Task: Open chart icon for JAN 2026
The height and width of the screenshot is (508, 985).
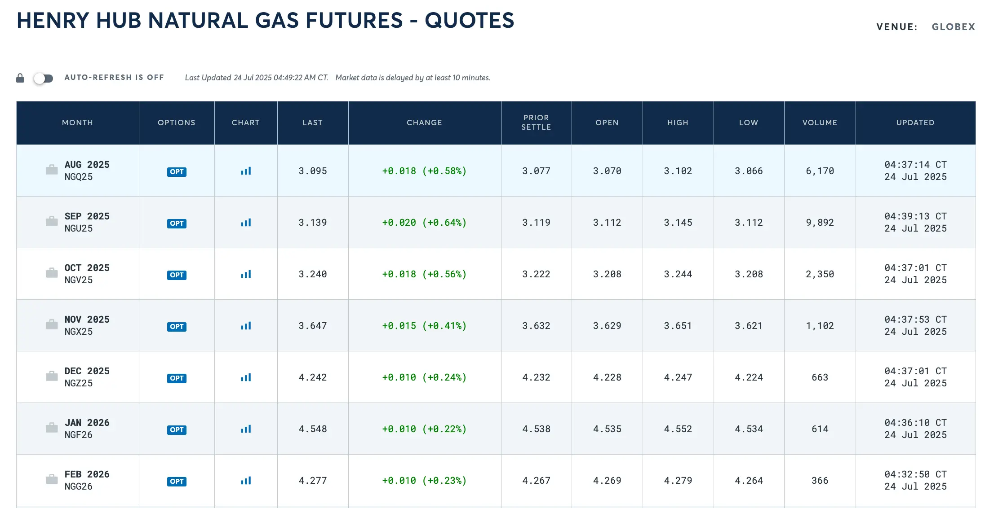Action: [x=246, y=429]
